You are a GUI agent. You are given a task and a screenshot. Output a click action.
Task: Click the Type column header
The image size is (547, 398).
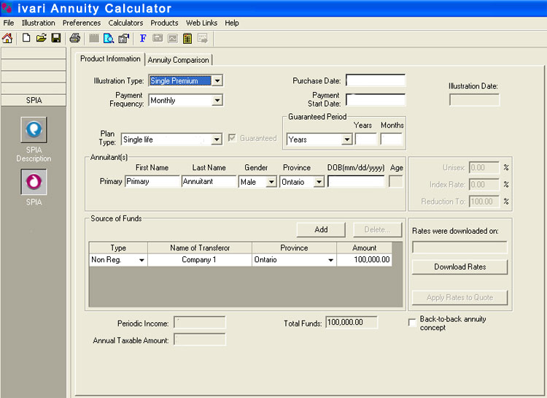click(118, 248)
